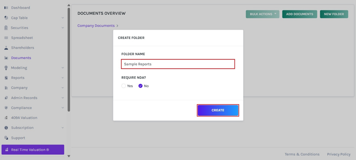
Task: Select Yes for Require NDA
Action: (x=123, y=86)
